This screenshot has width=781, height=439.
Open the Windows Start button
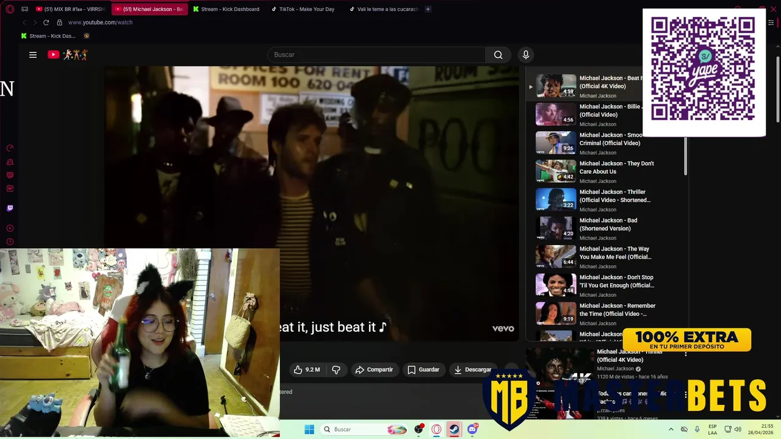coord(309,429)
